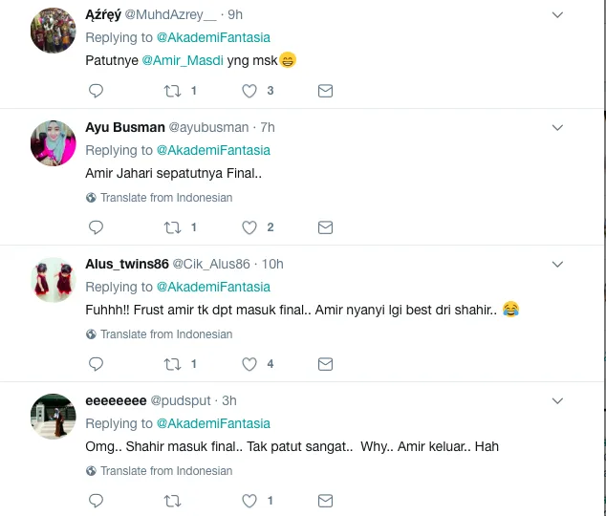Open more options on MuhdAzrey's tweet
This screenshot has width=606, height=516.
point(559,15)
